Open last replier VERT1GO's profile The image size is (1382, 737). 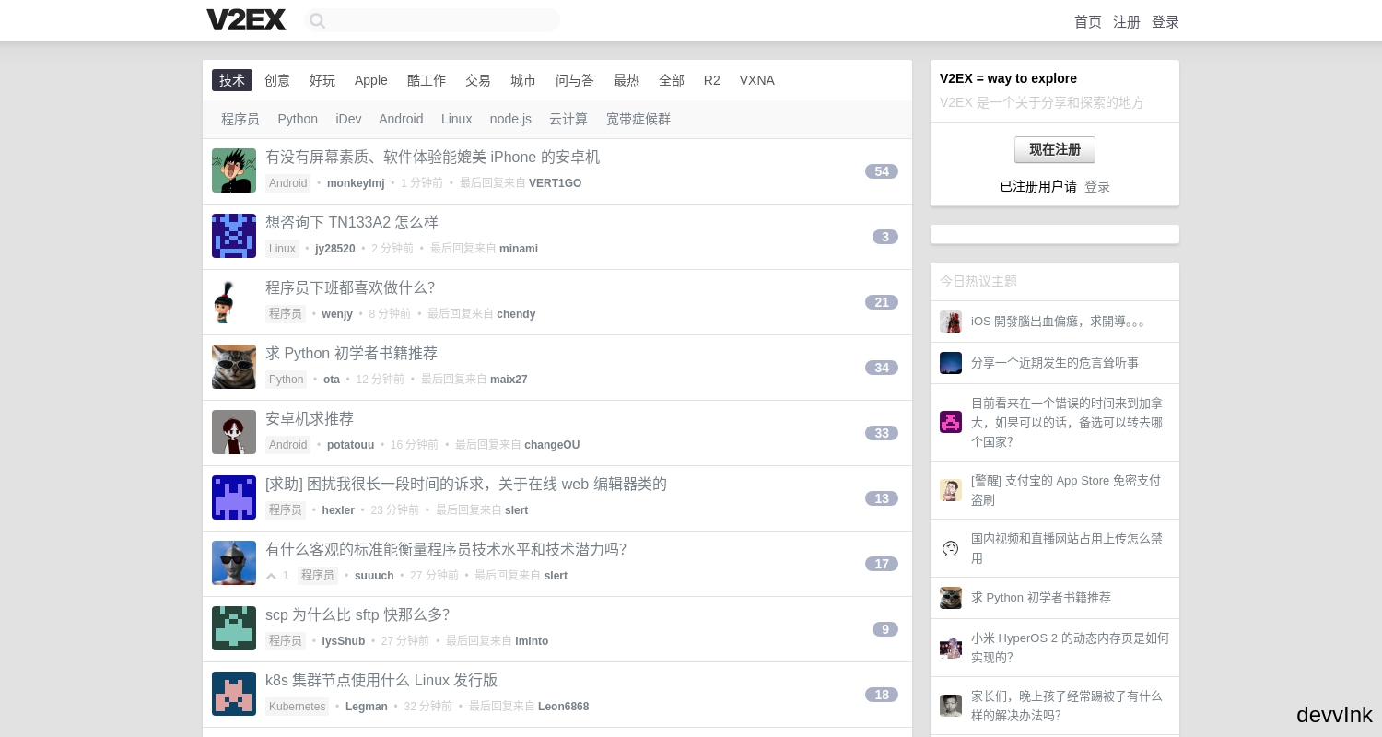(x=555, y=183)
